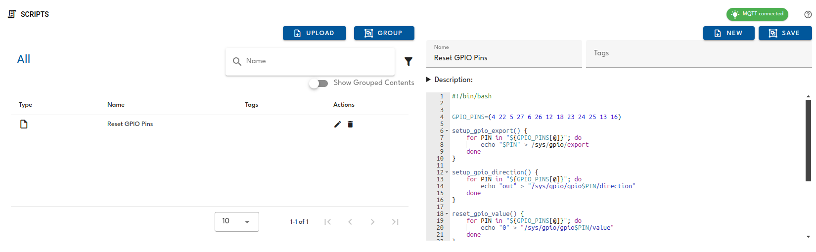Select the All scripts heading
Image resolution: width=816 pixels, height=252 pixels.
24,59
